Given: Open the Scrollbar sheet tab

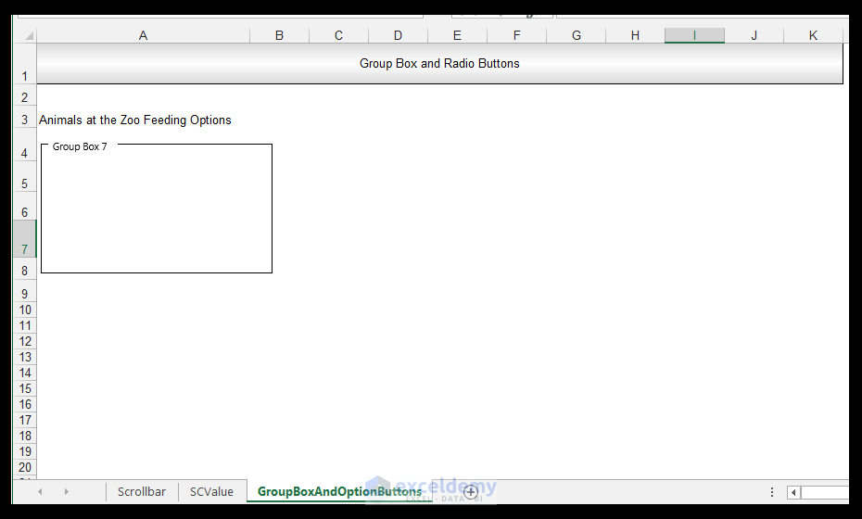Looking at the screenshot, I should pos(142,491).
